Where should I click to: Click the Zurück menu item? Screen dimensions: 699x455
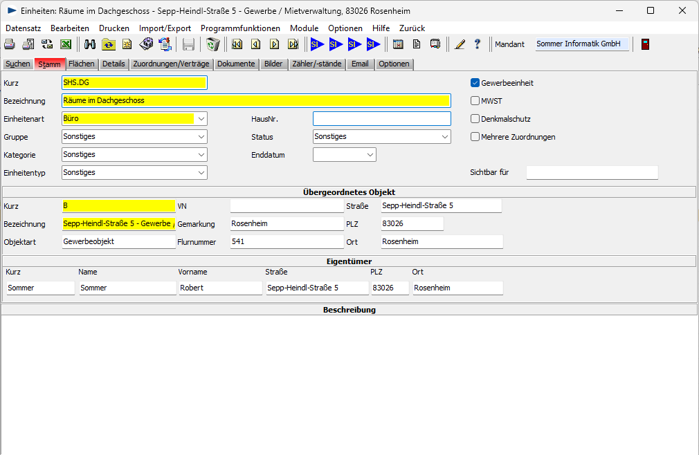click(x=412, y=28)
